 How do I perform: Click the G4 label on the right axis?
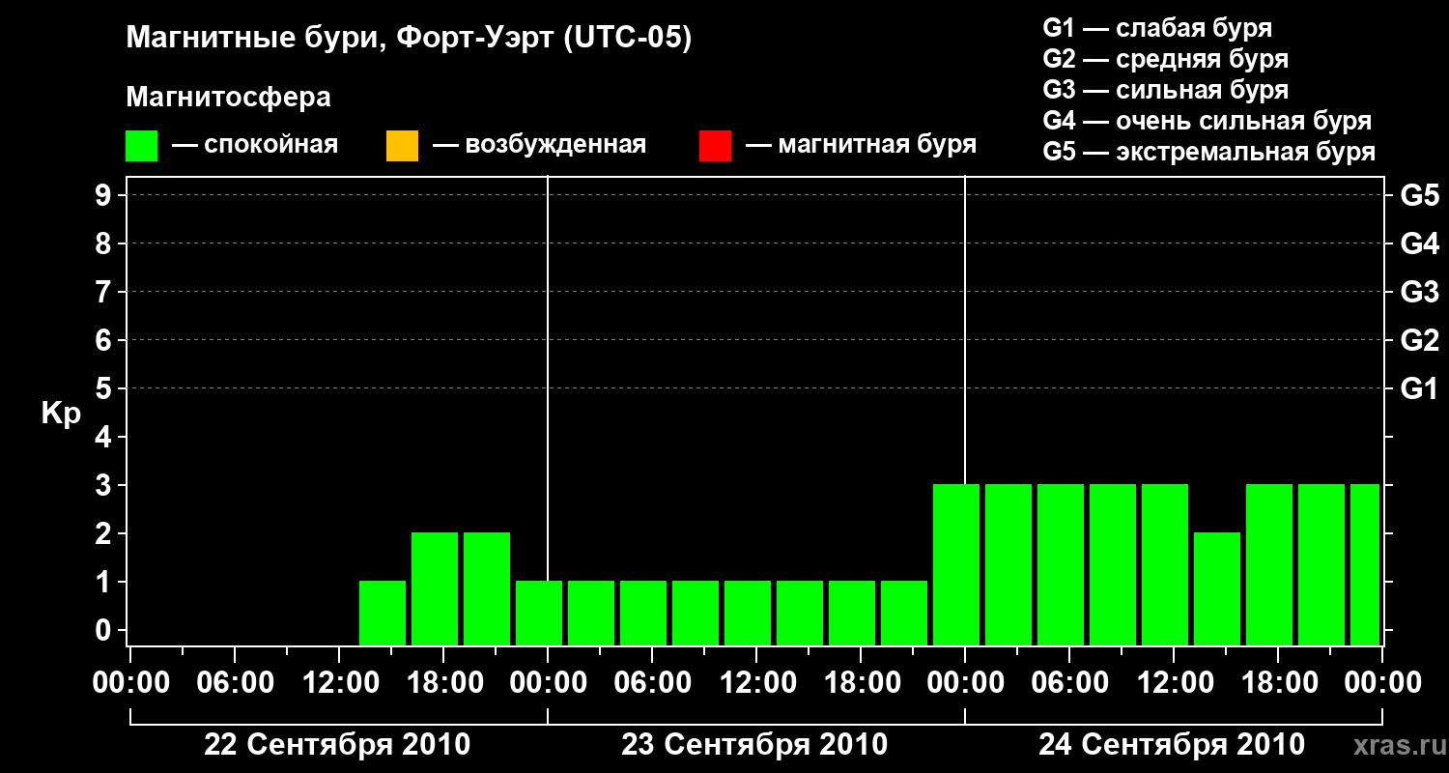[x=1420, y=243]
